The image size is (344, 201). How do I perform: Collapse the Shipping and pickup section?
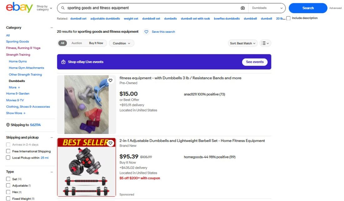tap(52, 137)
